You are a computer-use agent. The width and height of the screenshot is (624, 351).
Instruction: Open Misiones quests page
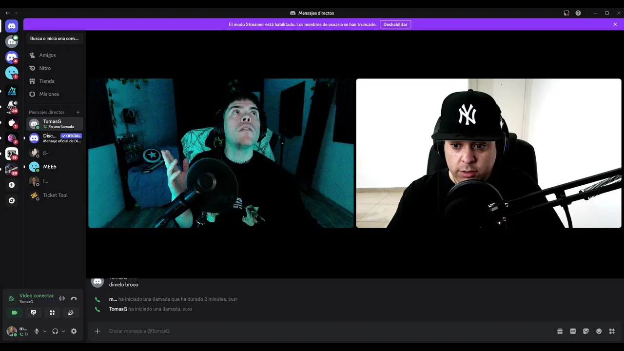click(54, 94)
